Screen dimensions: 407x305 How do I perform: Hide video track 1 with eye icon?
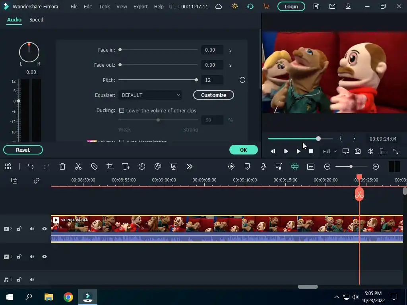45,257
